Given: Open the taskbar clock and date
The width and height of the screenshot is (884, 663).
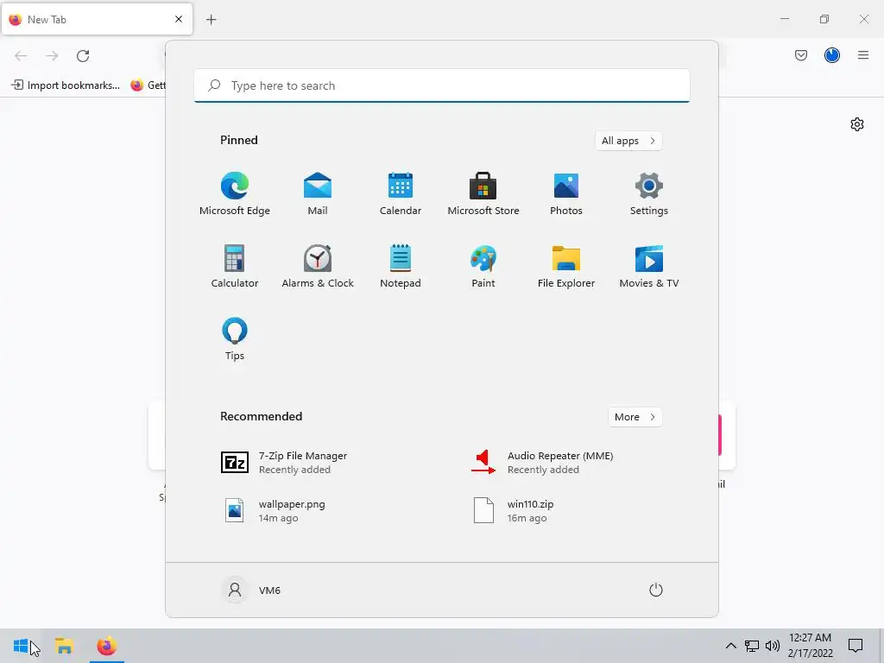Looking at the screenshot, I should coord(810,646).
